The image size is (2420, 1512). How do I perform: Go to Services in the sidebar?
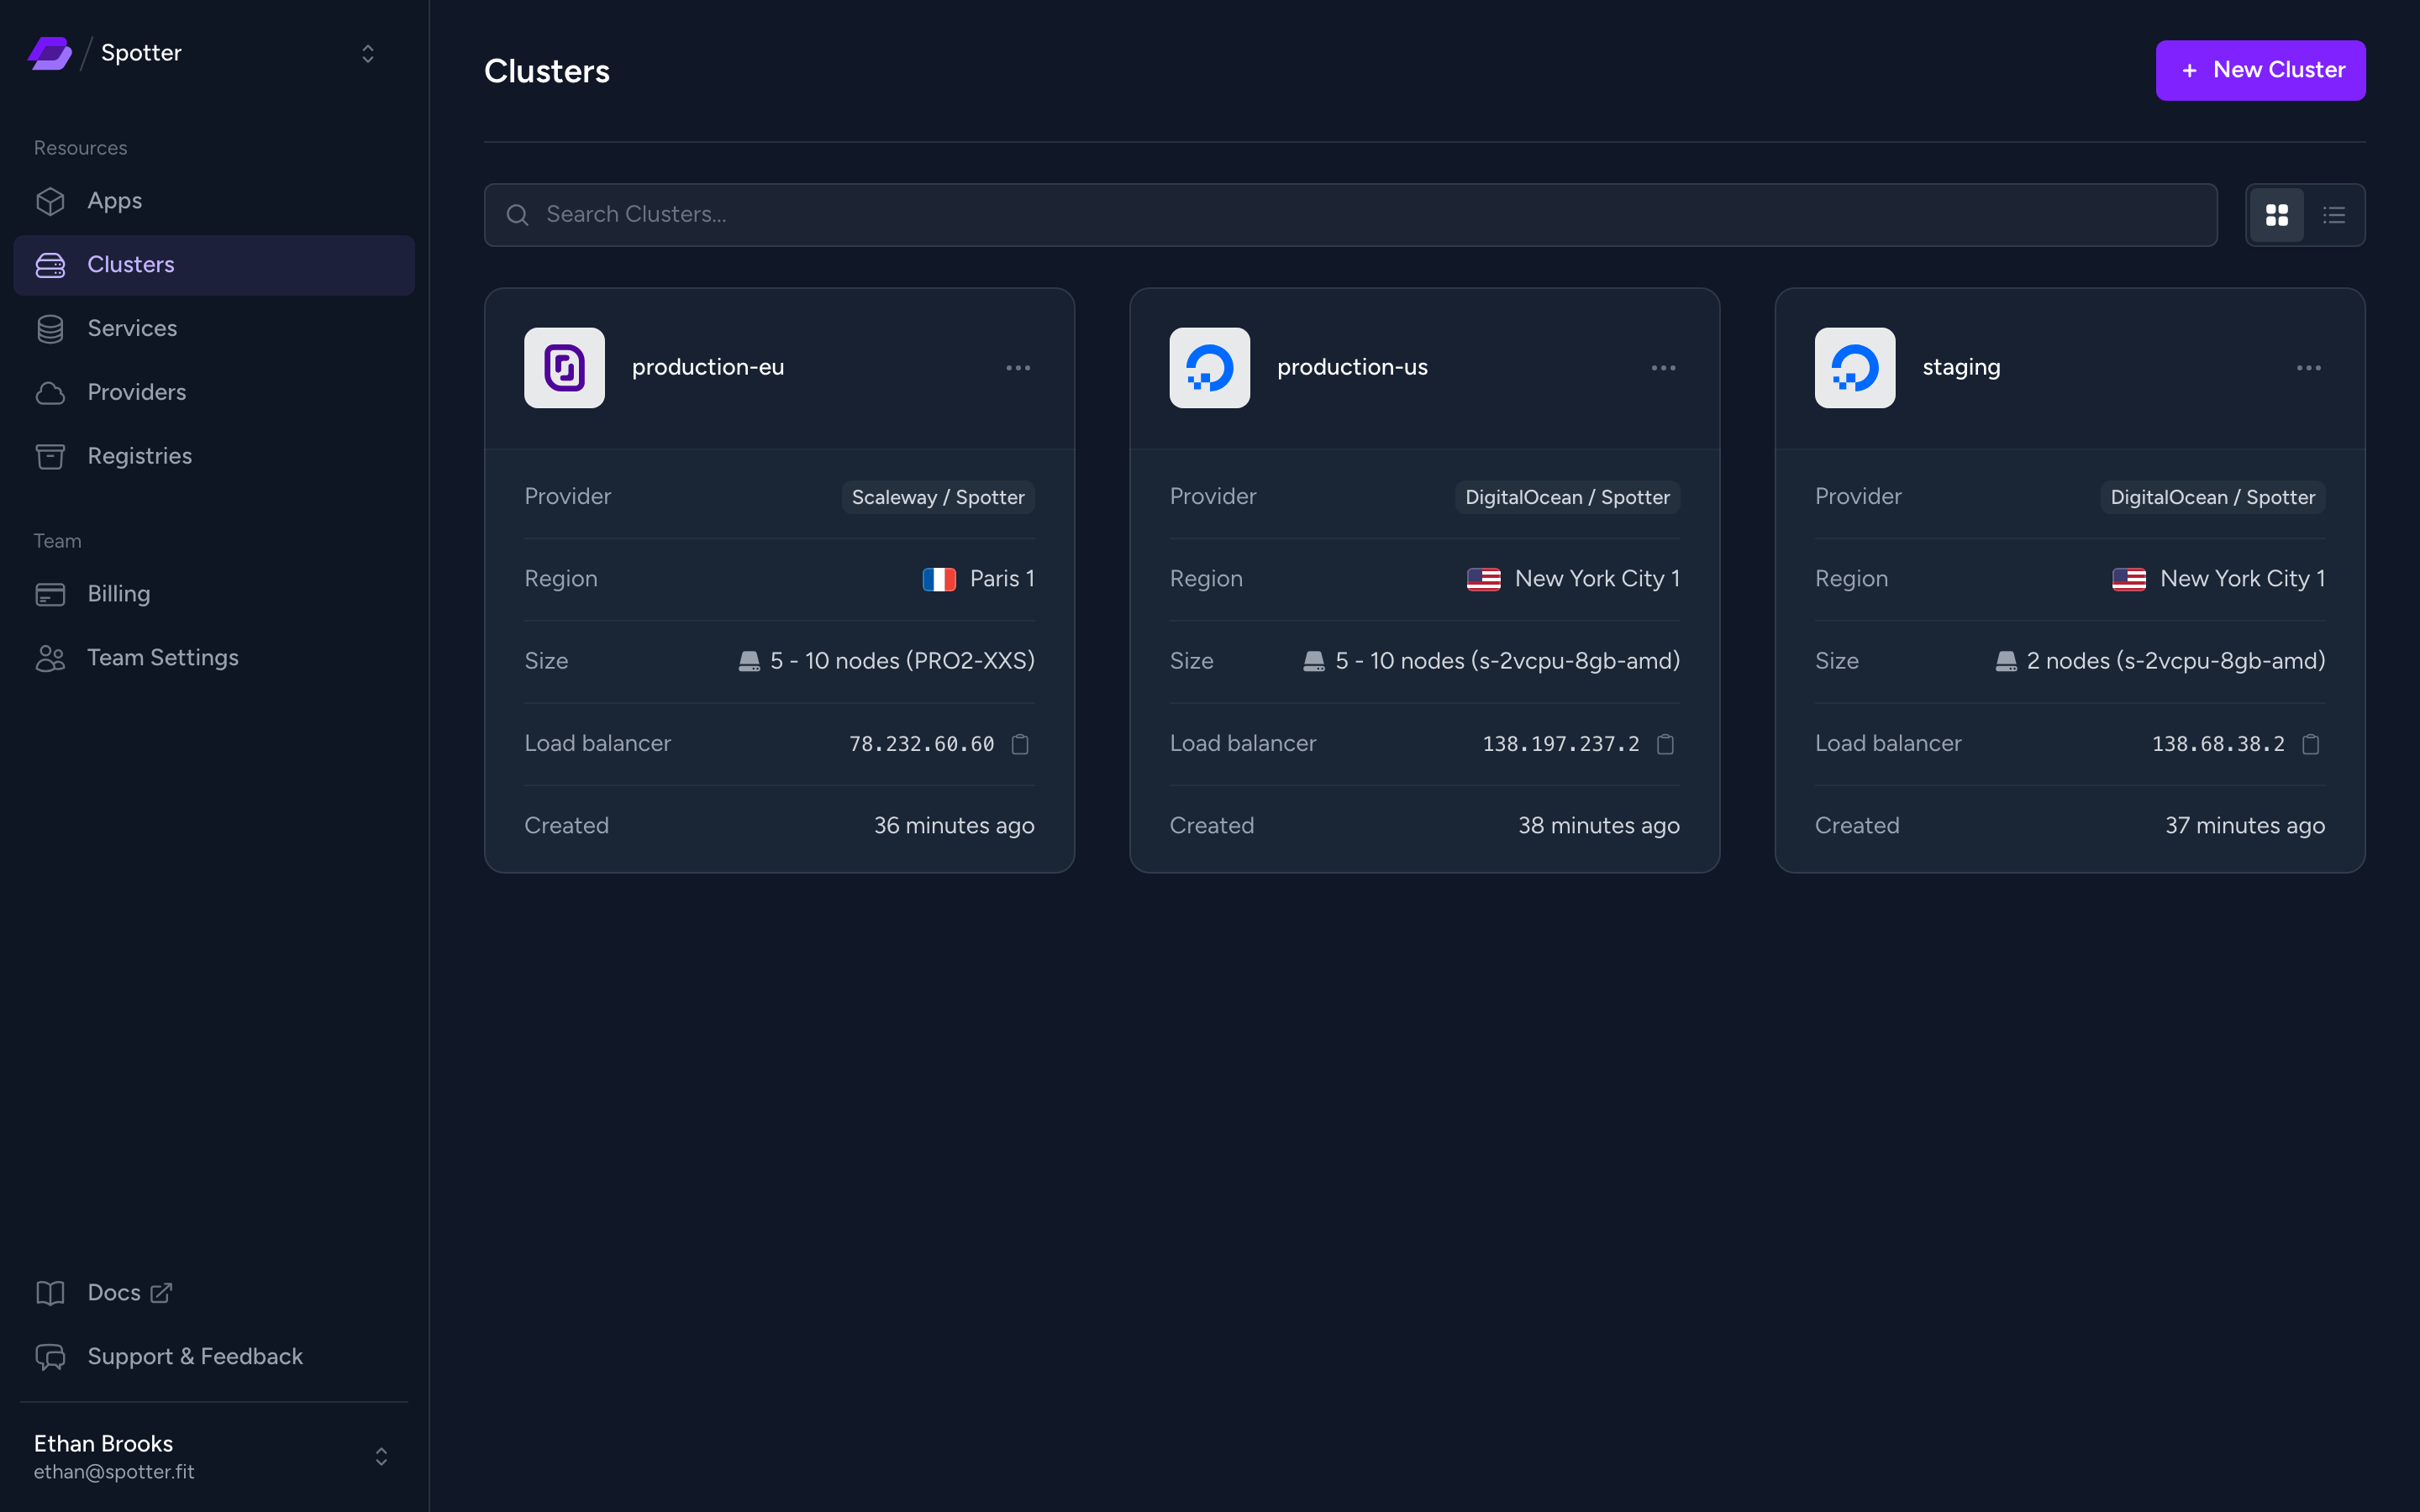coord(214,329)
